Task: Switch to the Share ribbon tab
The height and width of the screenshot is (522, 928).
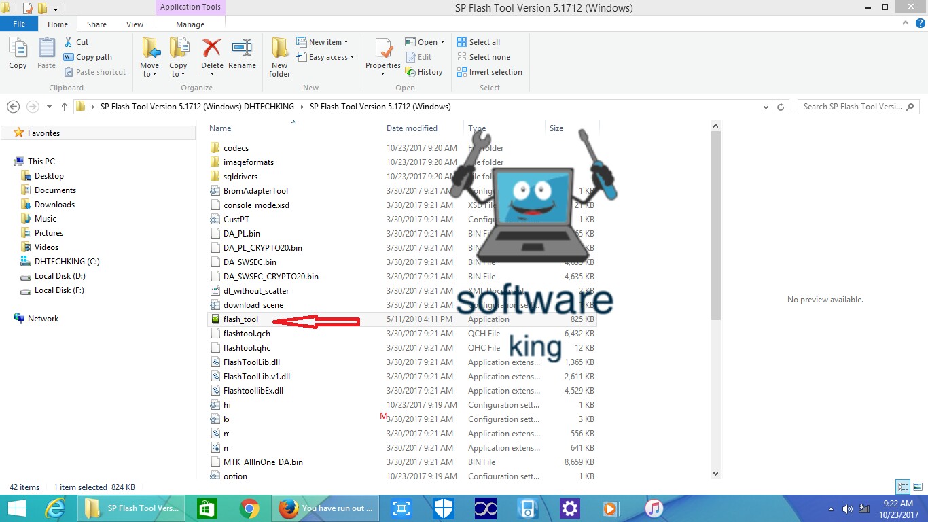Action: click(96, 24)
